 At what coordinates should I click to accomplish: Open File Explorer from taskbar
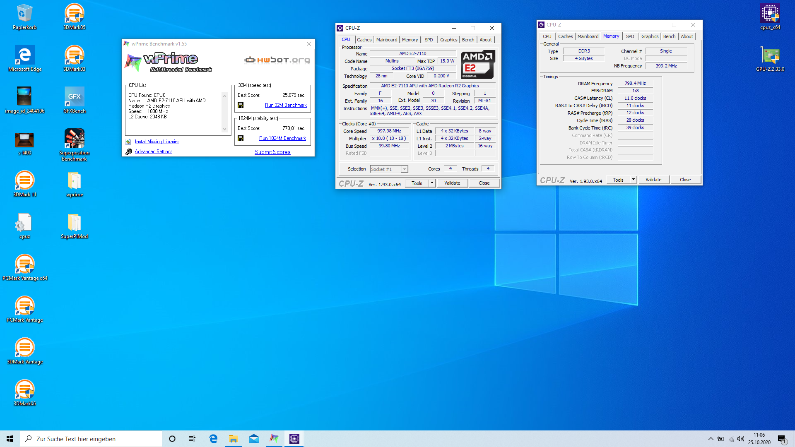click(234, 439)
